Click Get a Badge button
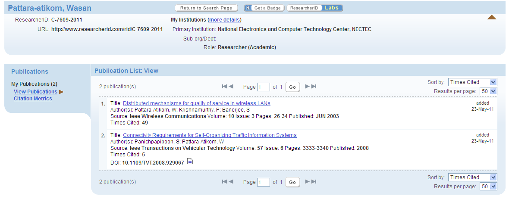 coord(264,8)
